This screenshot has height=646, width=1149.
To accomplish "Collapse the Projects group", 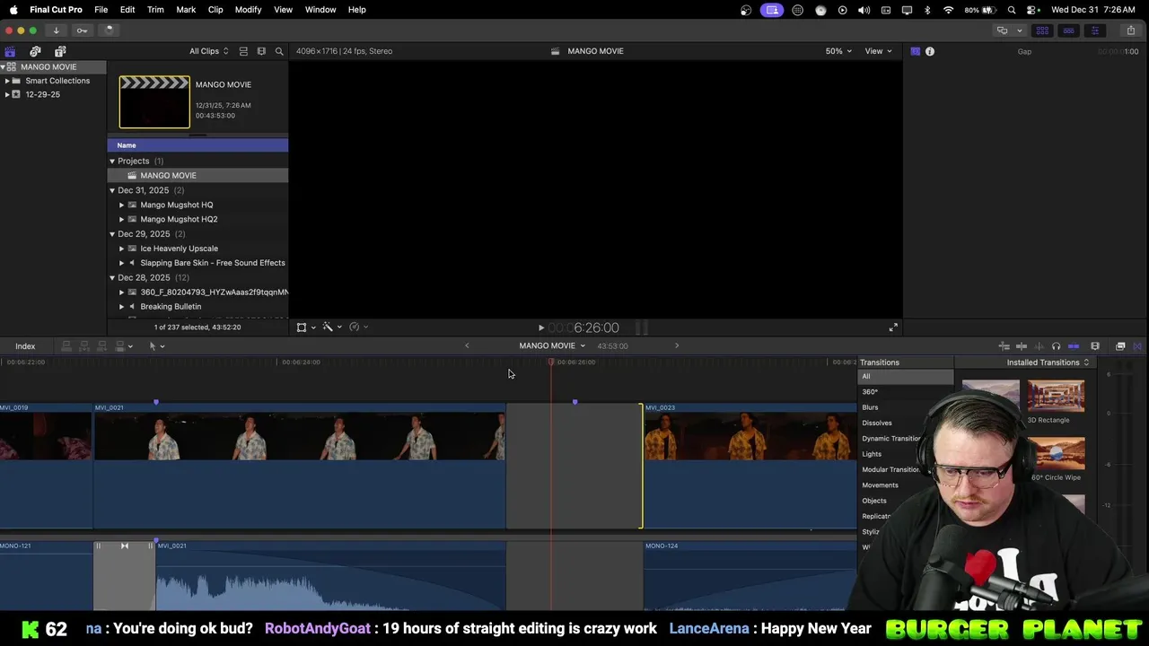I will pos(112,161).
